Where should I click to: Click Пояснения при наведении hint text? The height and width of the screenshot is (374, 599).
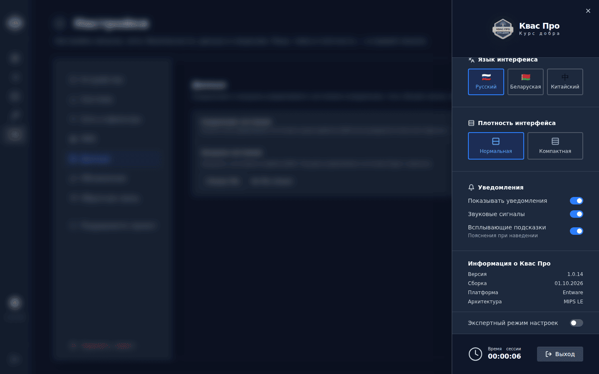[x=503, y=236]
